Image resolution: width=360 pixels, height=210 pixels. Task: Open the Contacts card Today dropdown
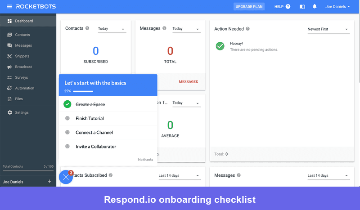[112, 29]
